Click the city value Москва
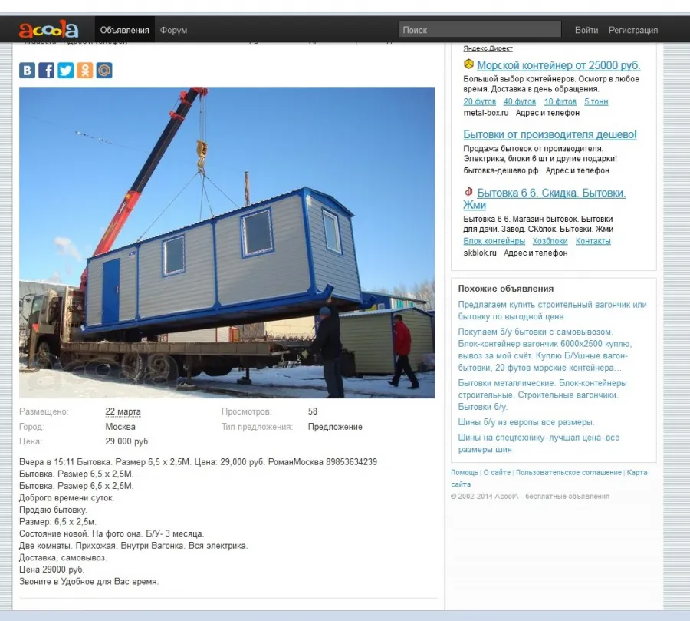The width and height of the screenshot is (690, 621). click(120, 427)
